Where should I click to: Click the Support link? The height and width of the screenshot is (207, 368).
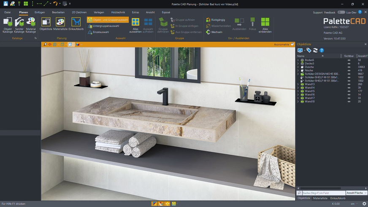[317, 12]
